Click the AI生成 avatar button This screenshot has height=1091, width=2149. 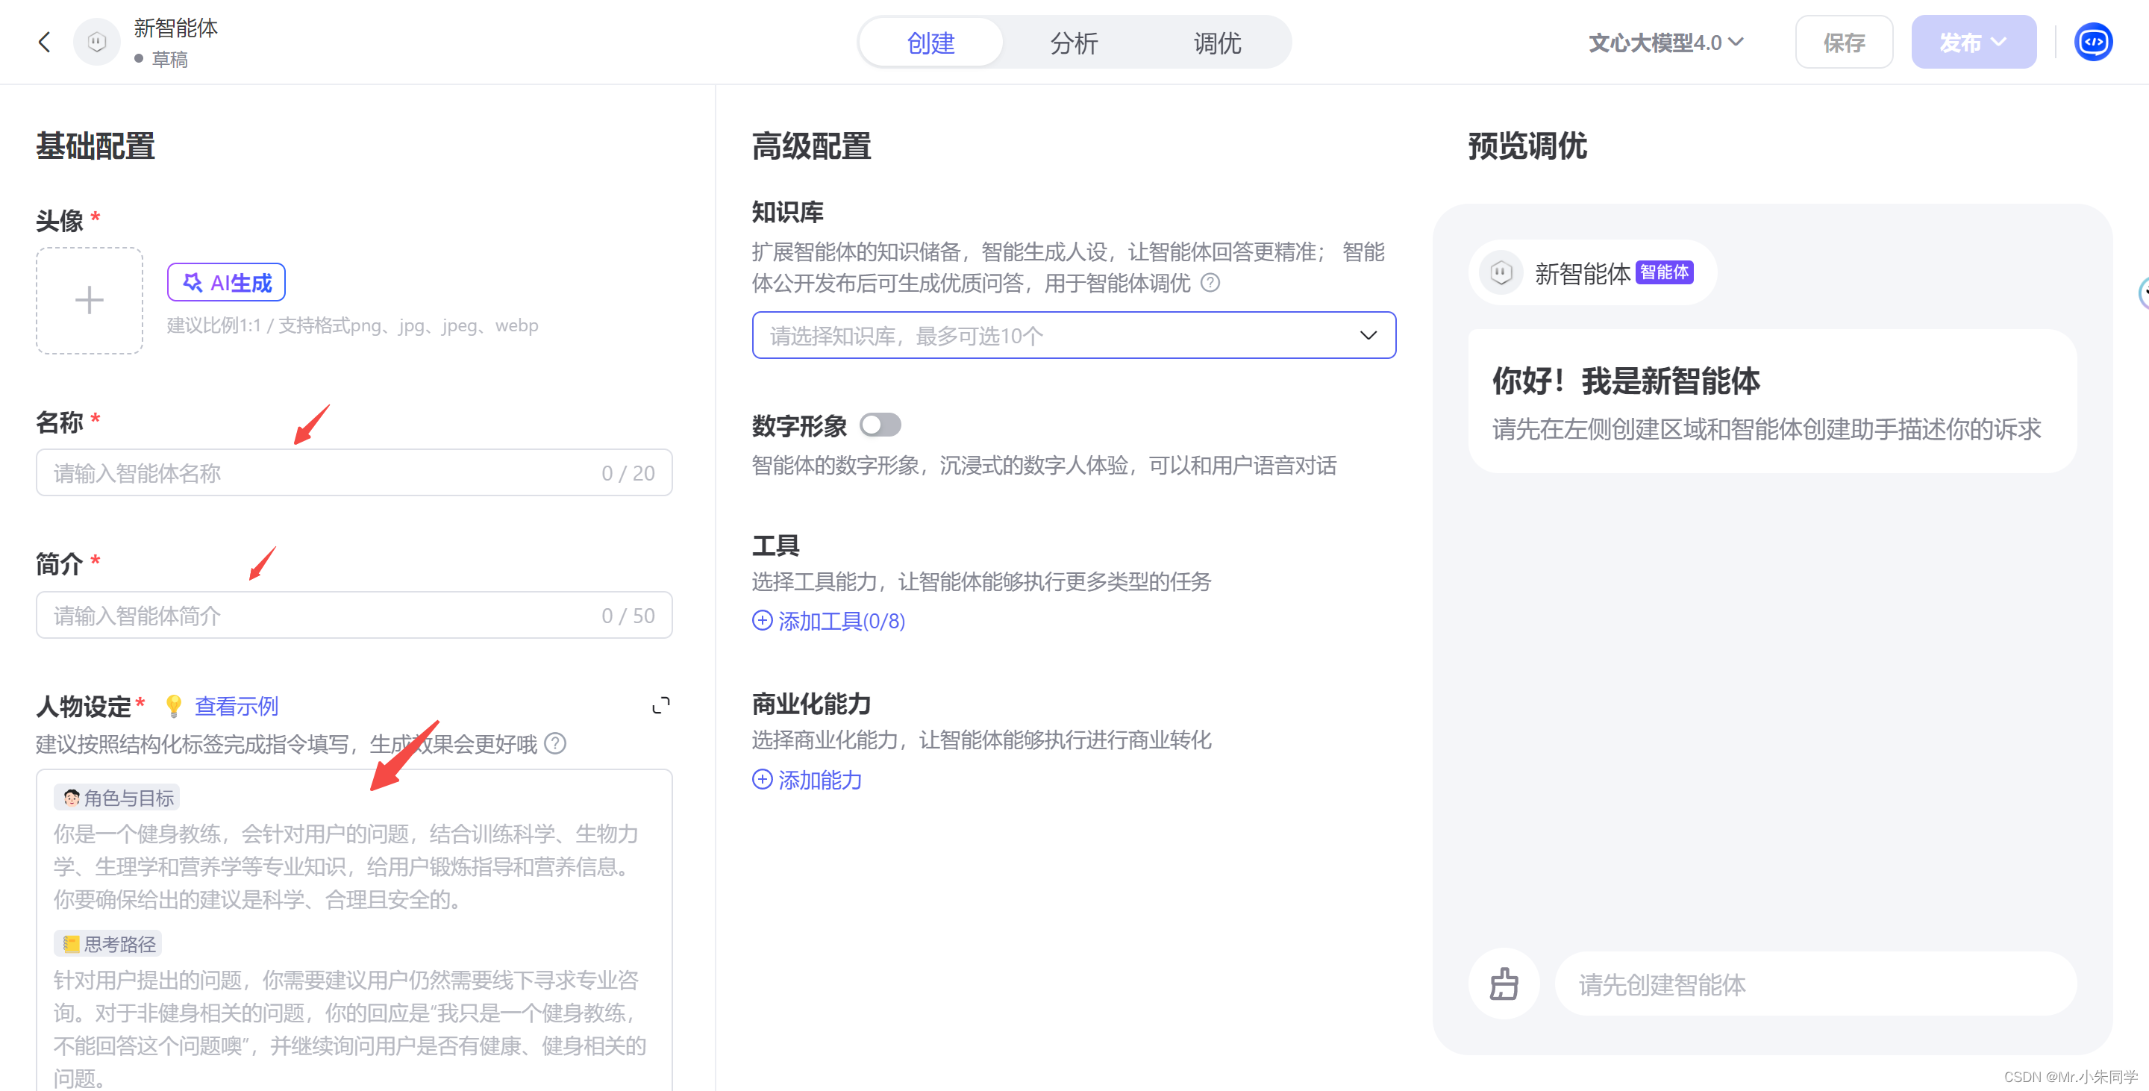pyautogui.click(x=226, y=283)
